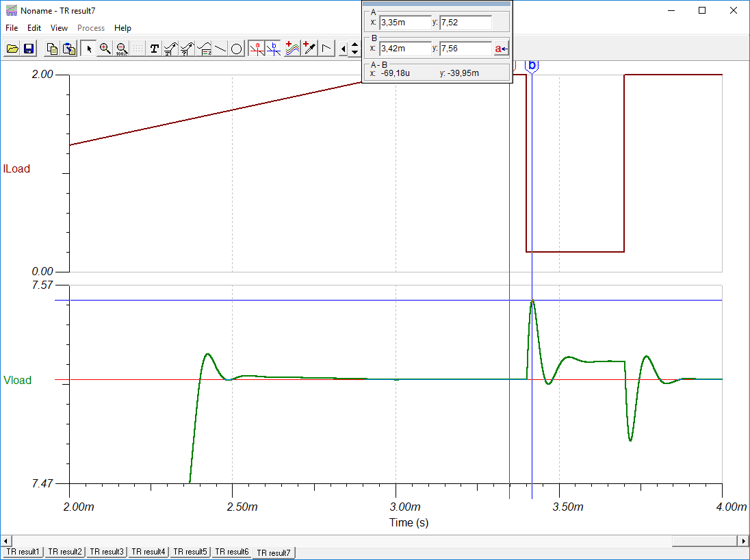Switch to TR result5 tab
The height and width of the screenshot is (560, 750).
tap(190, 552)
